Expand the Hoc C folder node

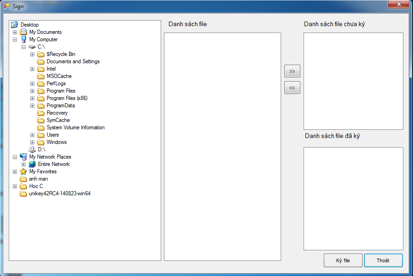click(15, 186)
